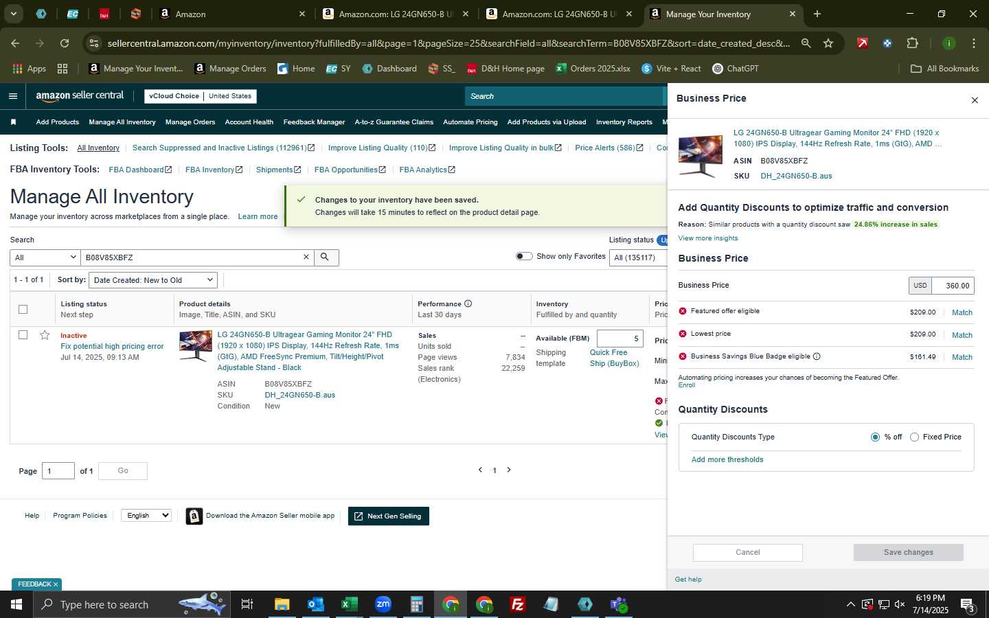Open the Calculator taskbar icon
The image size is (989, 618).
coord(416,604)
